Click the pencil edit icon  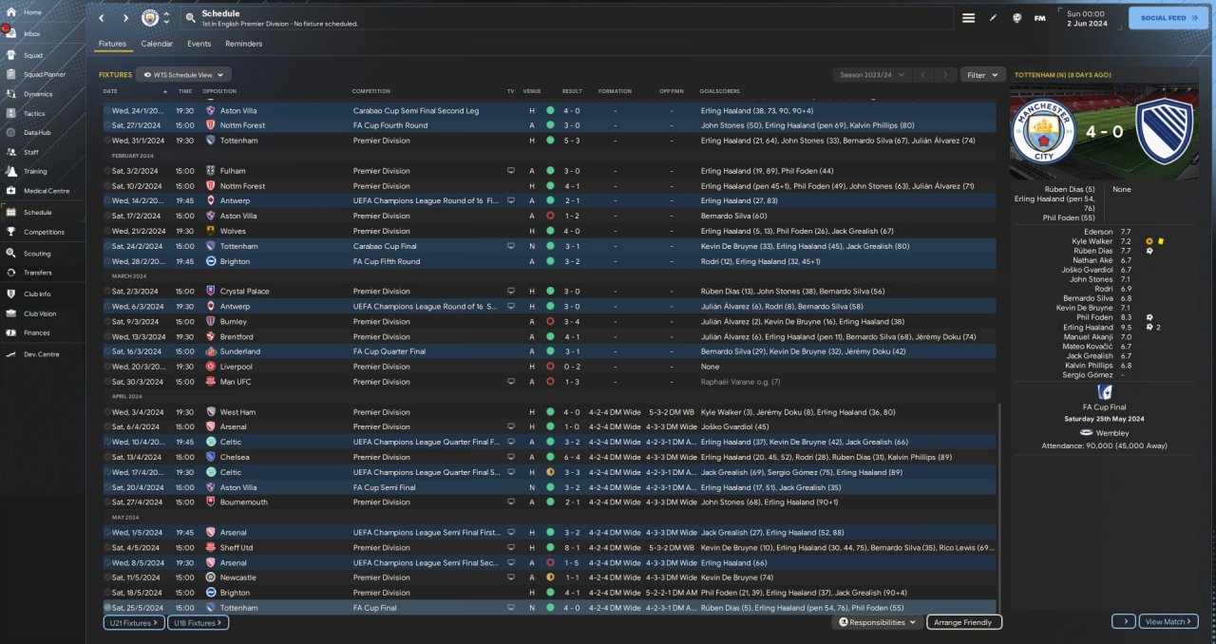[x=994, y=18]
